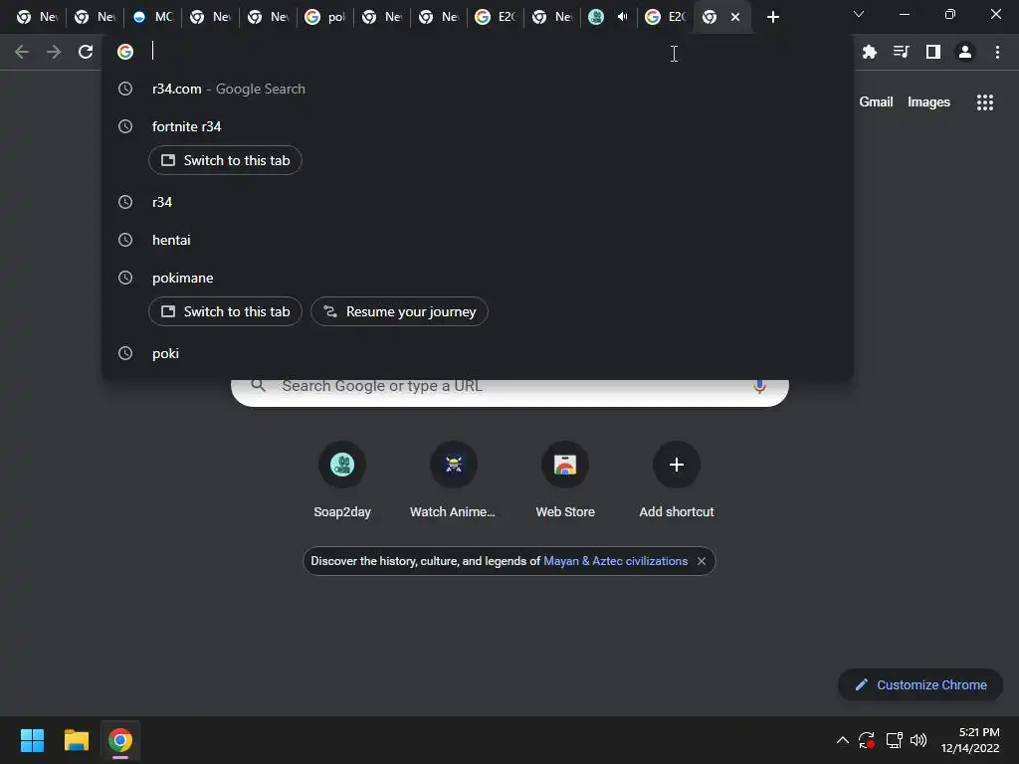Image resolution: width=1019 pixels, height=764 pixels.
Task: Switch to the last 'E2C' Google tab
Action: tap(666, 17)
